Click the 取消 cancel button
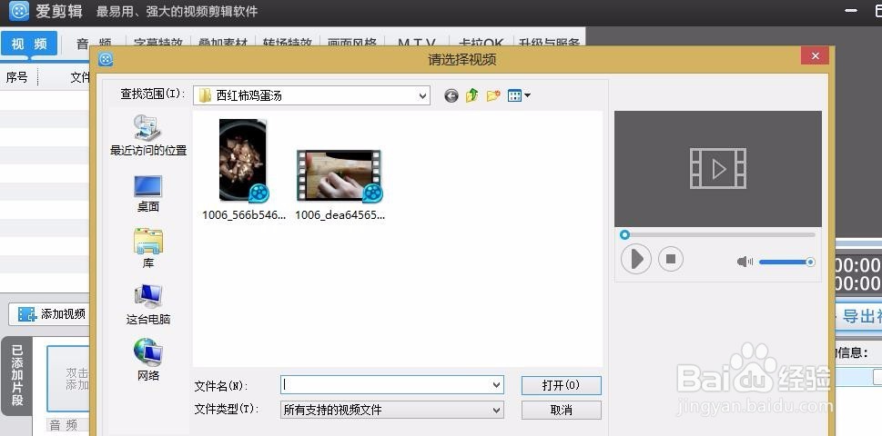882x436 pixels. (x=561, y=411)
